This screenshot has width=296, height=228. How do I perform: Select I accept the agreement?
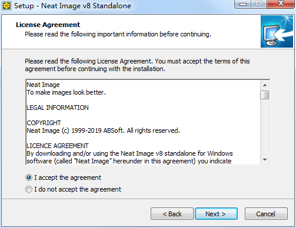[29, 177]
